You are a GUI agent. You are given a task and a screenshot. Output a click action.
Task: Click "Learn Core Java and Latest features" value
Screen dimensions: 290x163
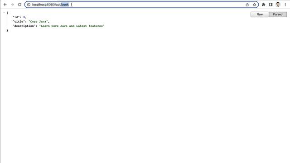[72, 26]
